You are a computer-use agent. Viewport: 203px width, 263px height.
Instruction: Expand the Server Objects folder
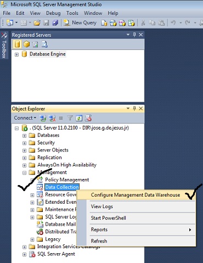24,150
